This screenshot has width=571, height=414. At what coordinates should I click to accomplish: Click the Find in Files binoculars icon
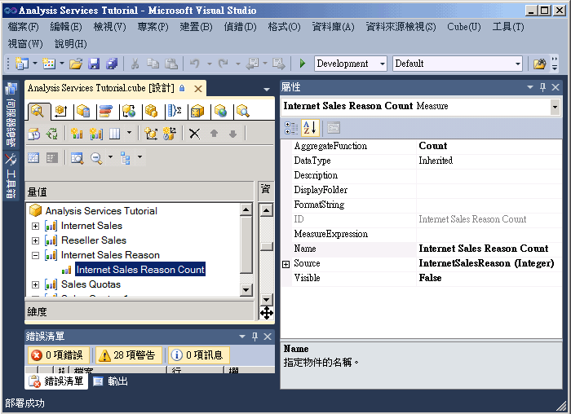tap(540, 64)
